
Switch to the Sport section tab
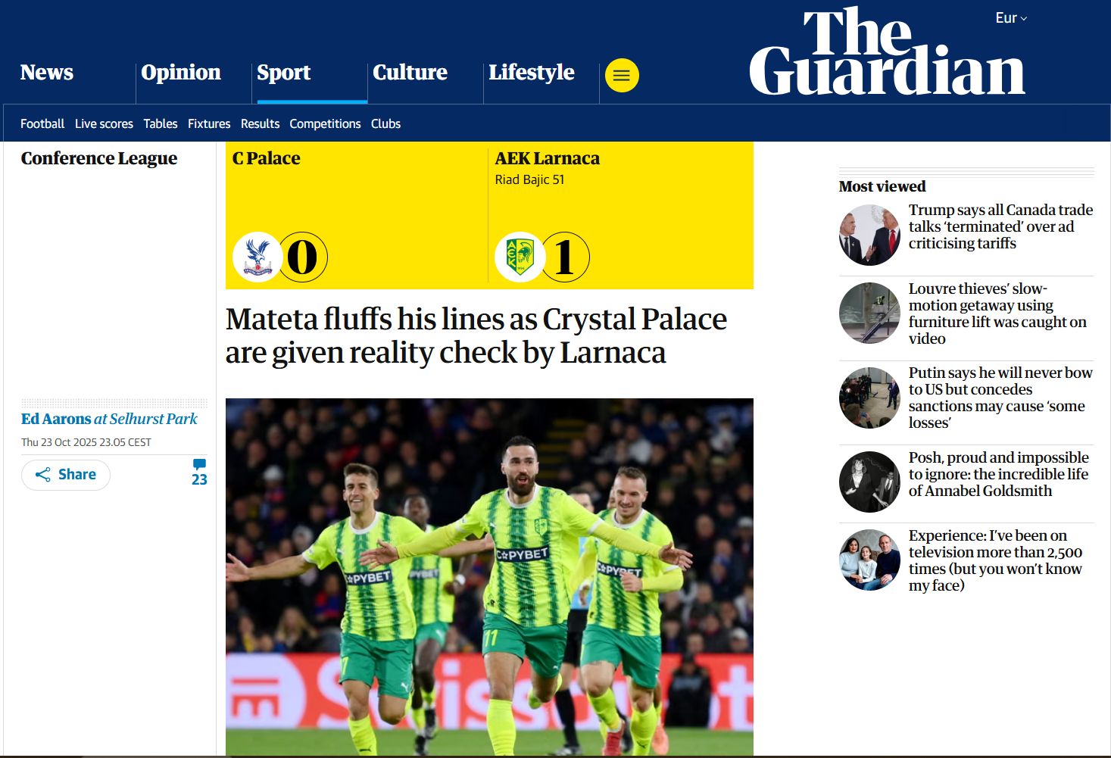pos(284,73)
